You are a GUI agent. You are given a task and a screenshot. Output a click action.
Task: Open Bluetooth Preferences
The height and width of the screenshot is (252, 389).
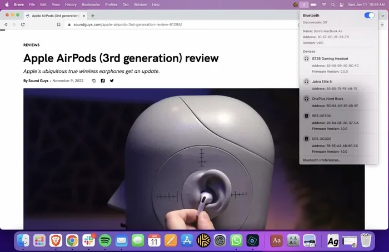coord(322,160)
